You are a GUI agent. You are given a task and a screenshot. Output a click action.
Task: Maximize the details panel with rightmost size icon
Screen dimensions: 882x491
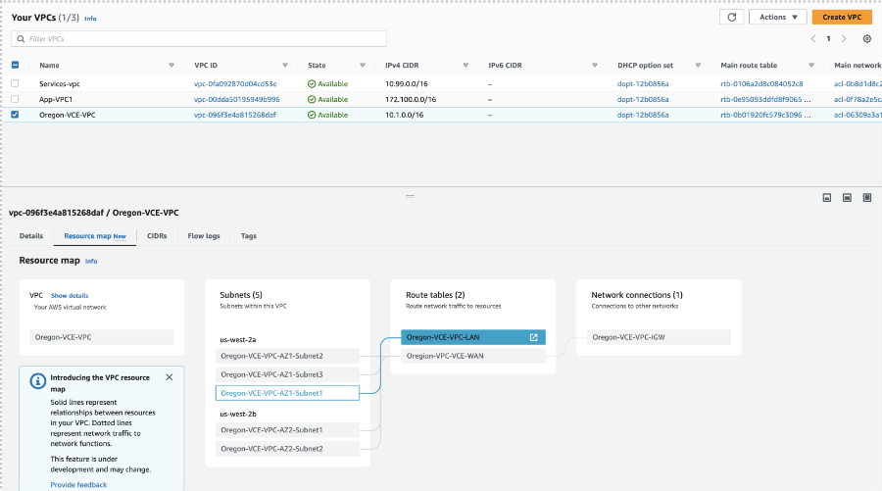pyautogui.click(x=866, y=198)
